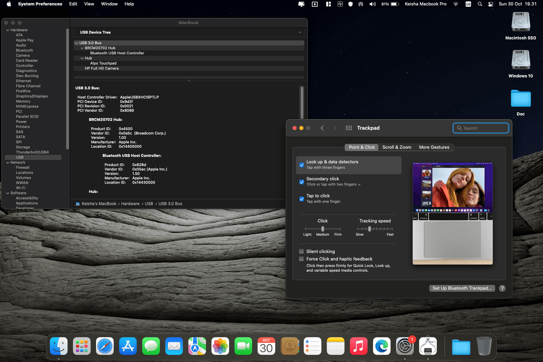Switch to the Scroll & Zoom tab
The image size is (543, 362).
[396, 147]
